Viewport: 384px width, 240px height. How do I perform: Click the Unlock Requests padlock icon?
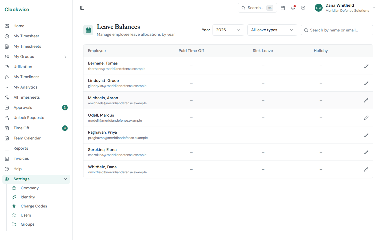pos(7,118)
